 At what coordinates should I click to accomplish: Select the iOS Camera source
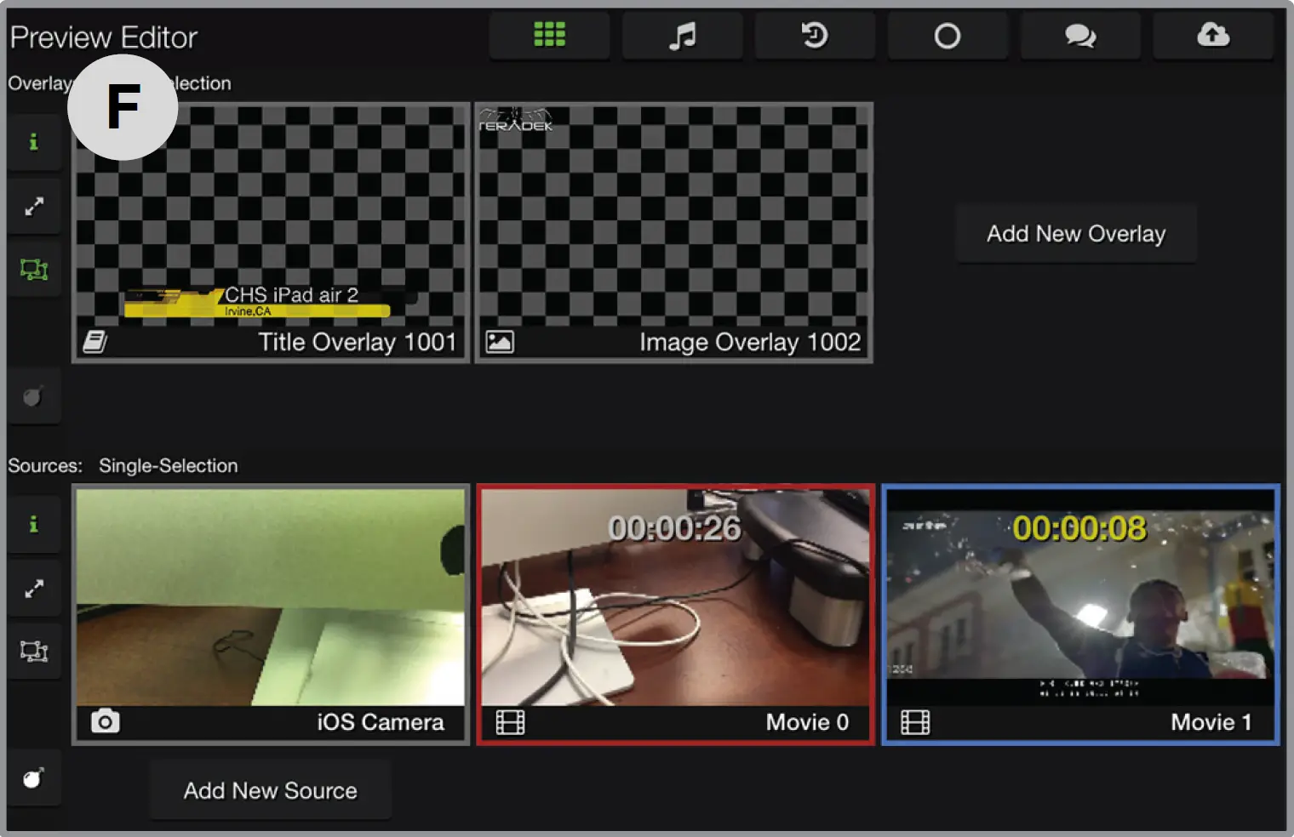coord(271,614)
